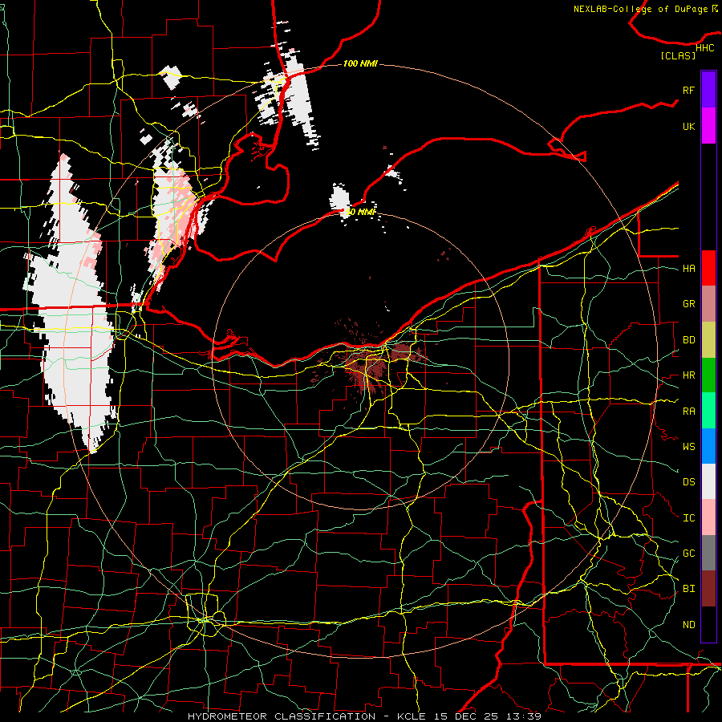Select the BD yellow legend block

pyautogui.click(x=708, y=340)
